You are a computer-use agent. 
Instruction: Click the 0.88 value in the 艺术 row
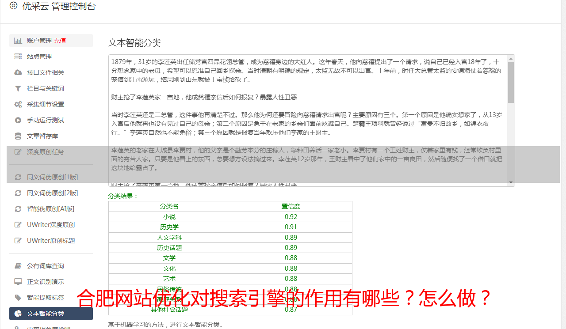[291, 279]
